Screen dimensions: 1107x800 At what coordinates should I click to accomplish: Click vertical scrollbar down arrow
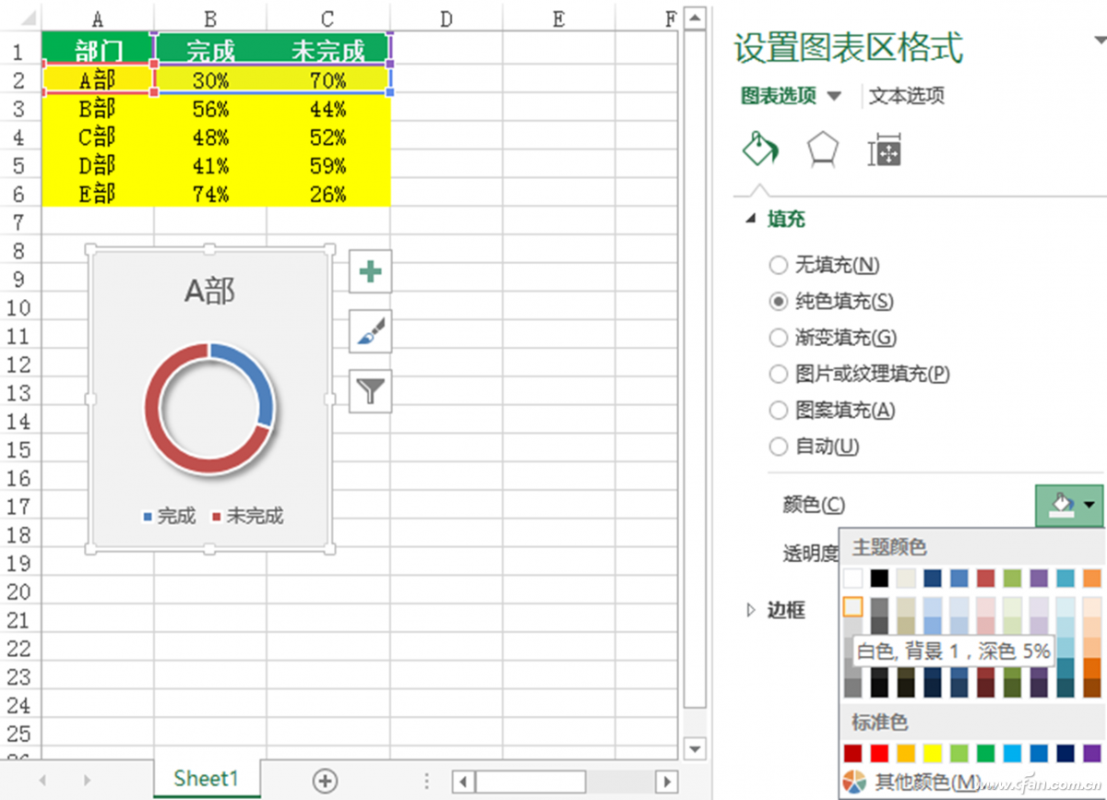[x=696, y=747]
